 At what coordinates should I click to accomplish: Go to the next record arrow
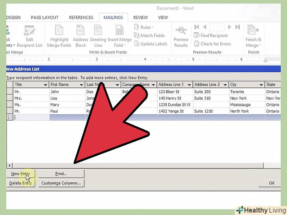(230, 27)
